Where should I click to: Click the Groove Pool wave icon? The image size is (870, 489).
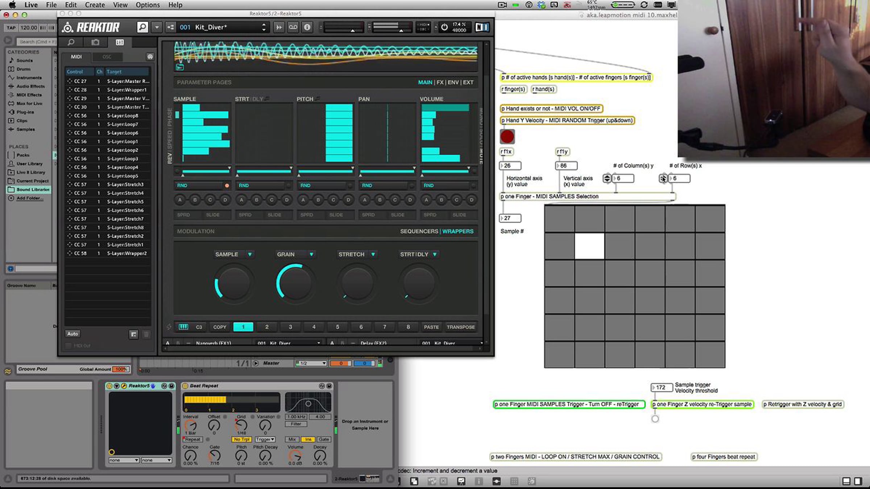pos(8,371)
